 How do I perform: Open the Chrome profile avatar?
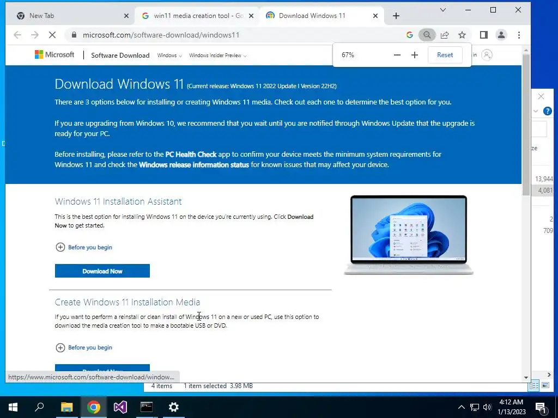[x=501, y=35]
